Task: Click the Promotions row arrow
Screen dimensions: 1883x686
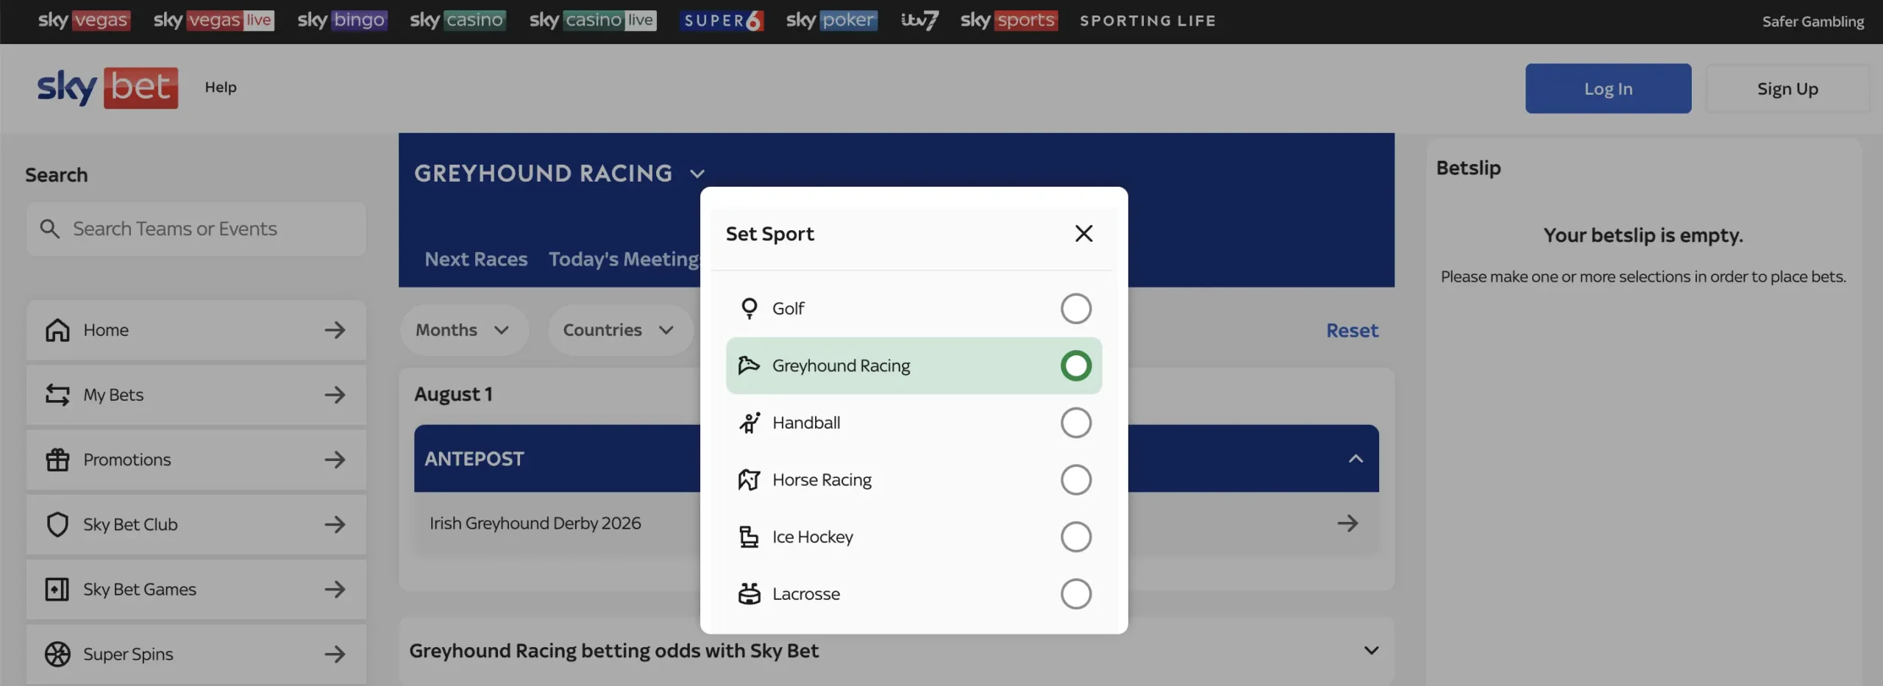Action: click(335, 460)
